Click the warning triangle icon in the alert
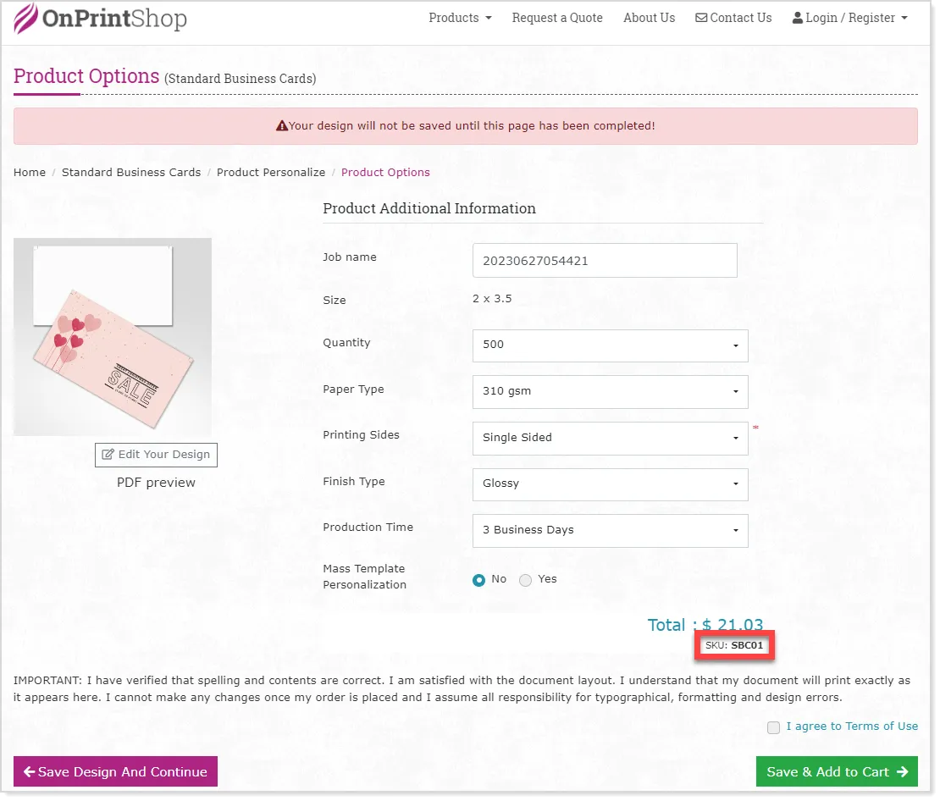The image size is (940, 801). (x=282, y=126)
